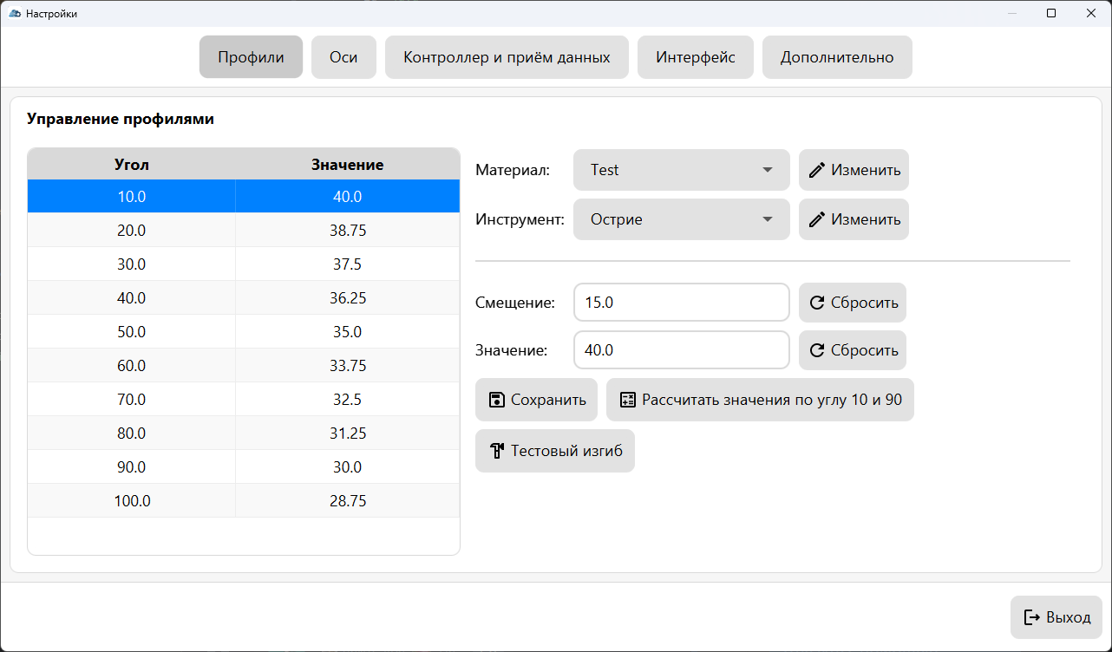This screenshot has height=652, width=1112.
Task: Focus the Смещение input field
Action: click(681, 303)
